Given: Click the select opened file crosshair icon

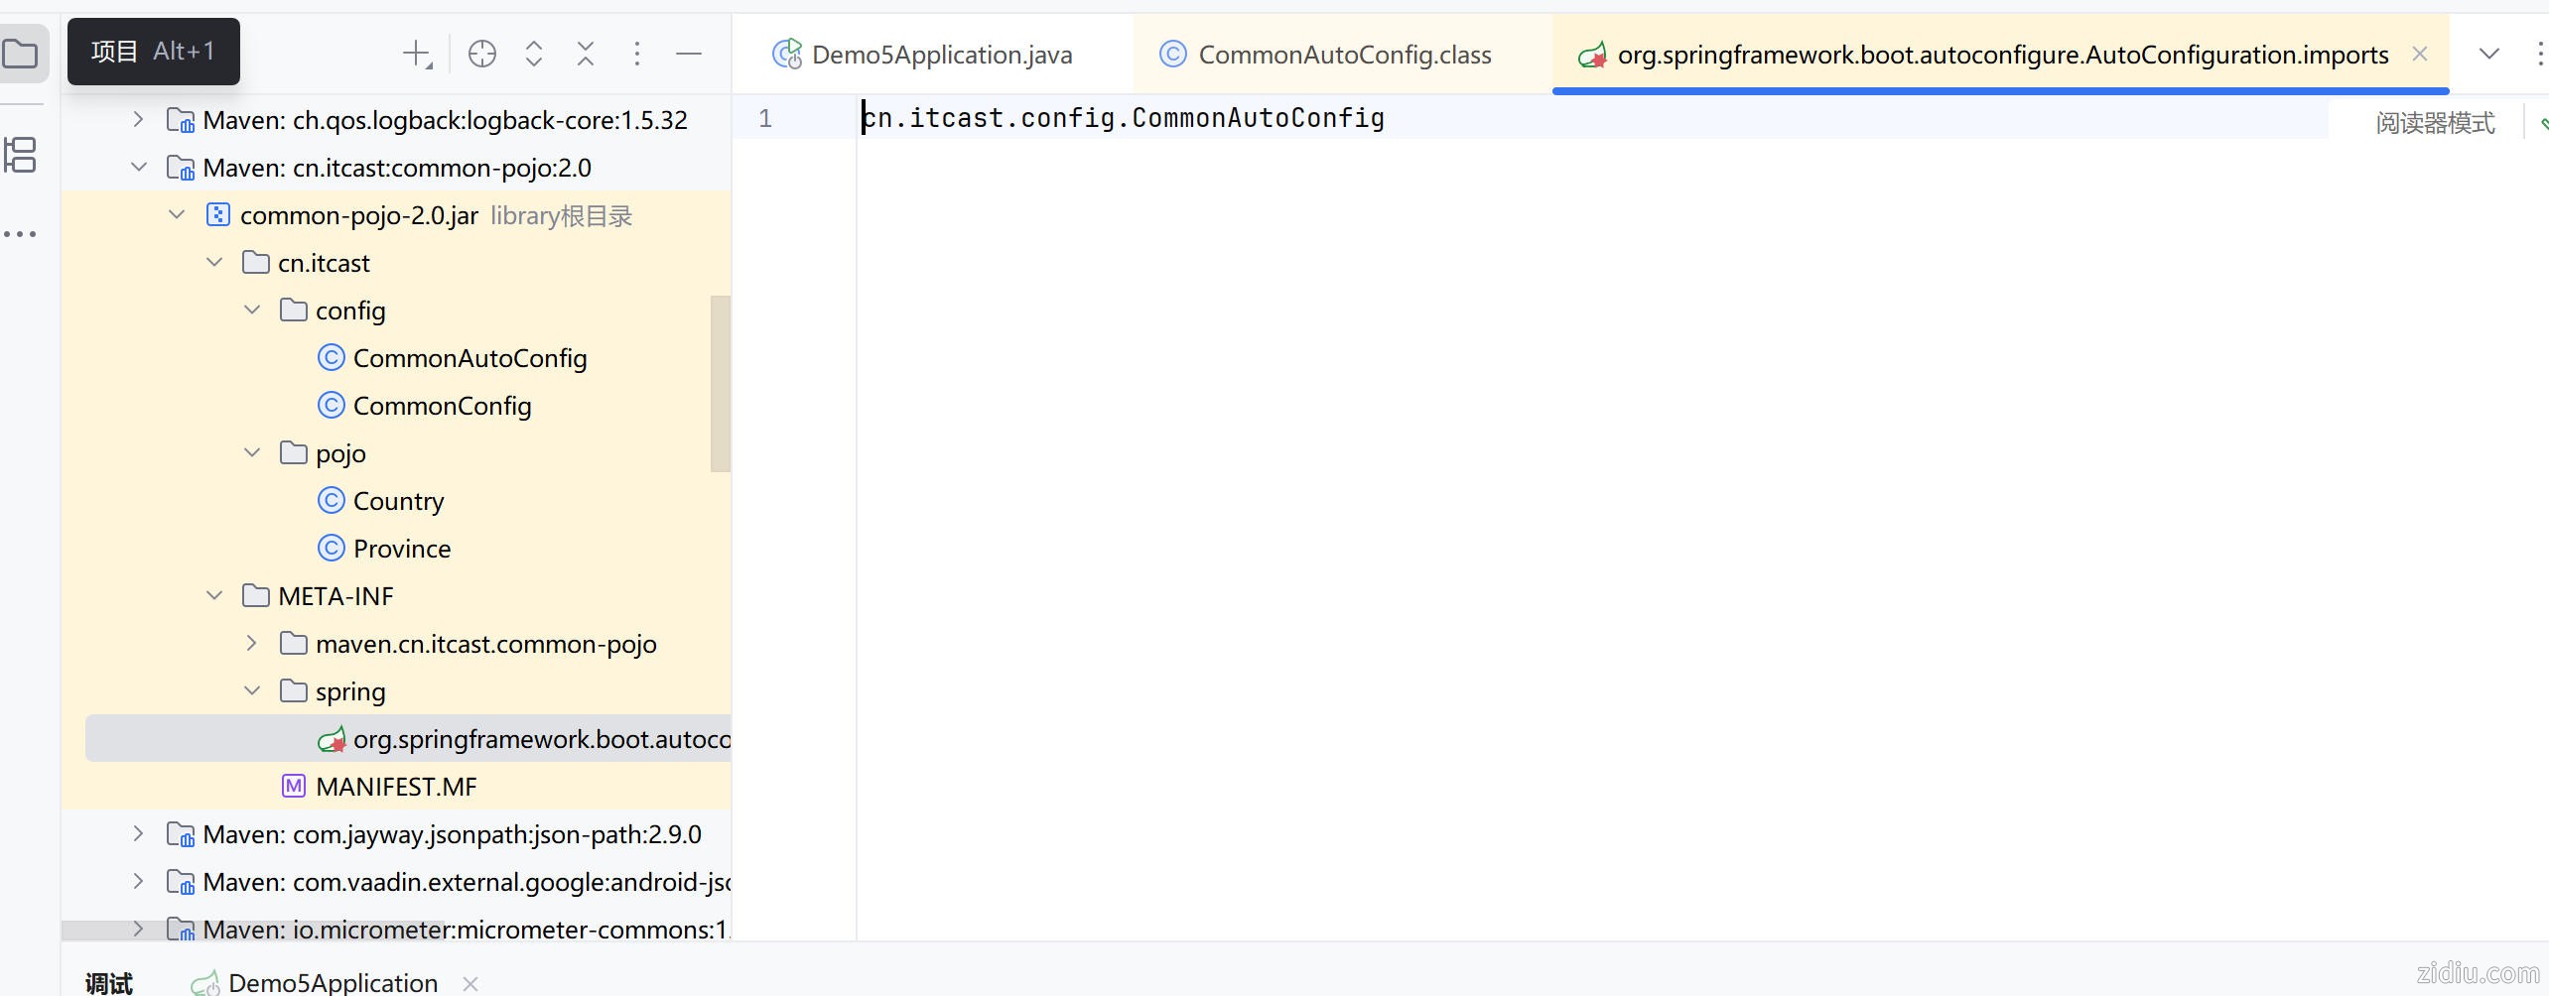Looking at the screenshot, I should (x=481, y=55).
